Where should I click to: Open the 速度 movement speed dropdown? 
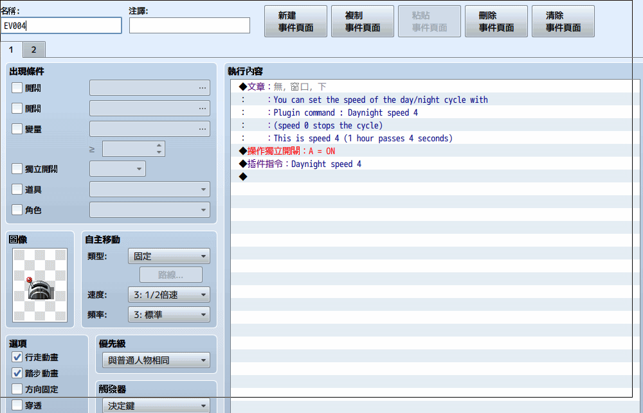click(x=169, y=295)
